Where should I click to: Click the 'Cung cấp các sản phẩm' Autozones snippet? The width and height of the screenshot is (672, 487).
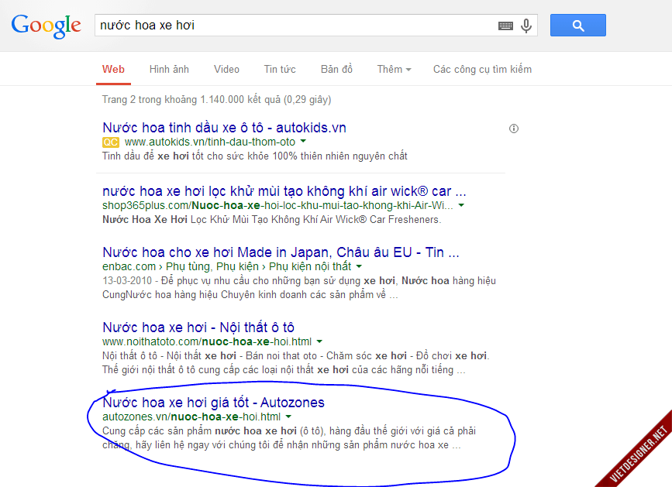coord(289,437)
